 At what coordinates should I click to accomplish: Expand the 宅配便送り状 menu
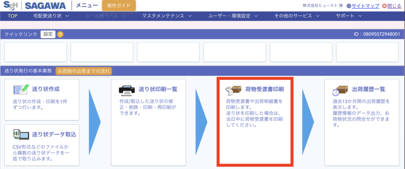coord(51,16)
